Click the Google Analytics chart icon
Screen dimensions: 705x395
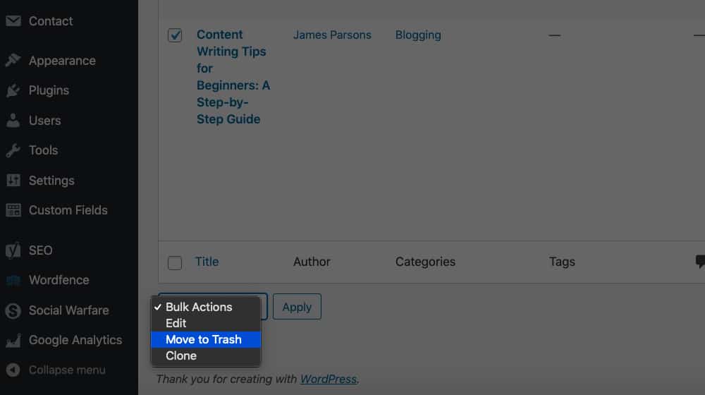tap(13, 340)
